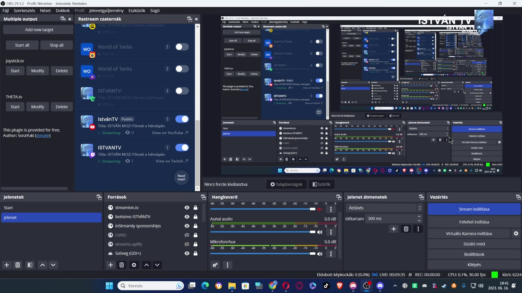
Task: Delete the current scene transition
Action: [x=406, y=229]
